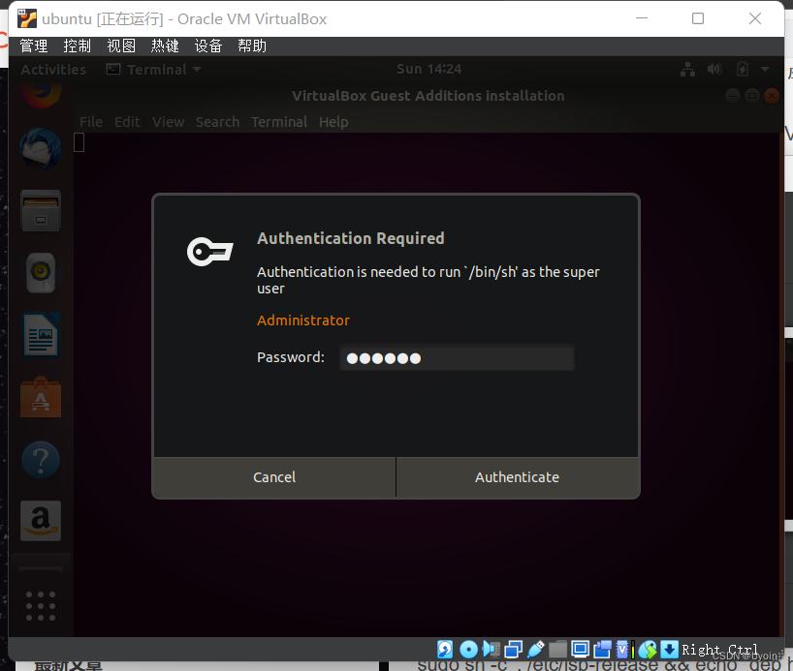The image size is (793, 671).
Task: Open Ubuntu Software from the dock
Action: click(41, 397)
